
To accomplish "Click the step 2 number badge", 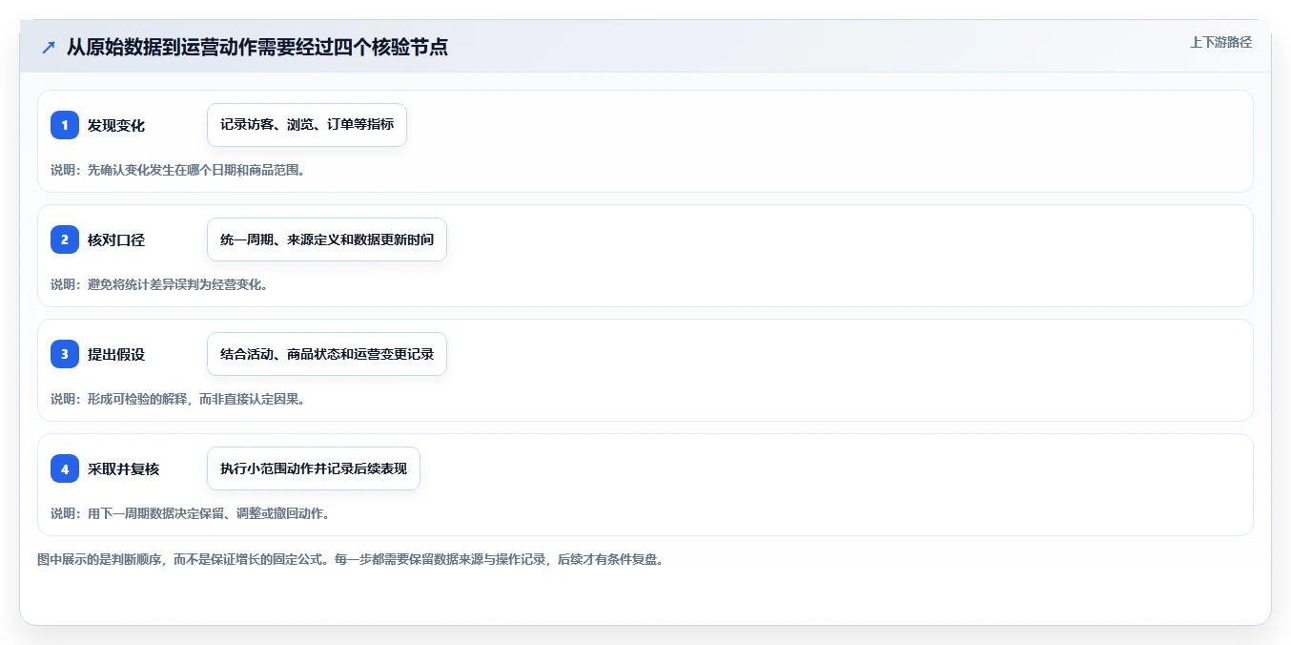I will coord(65,239).
